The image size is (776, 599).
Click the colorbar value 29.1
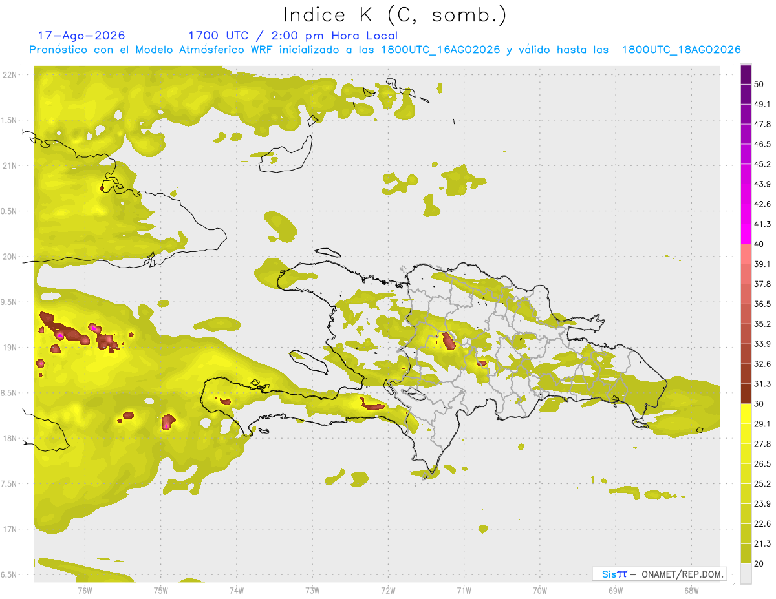click(x=762, y=424)
